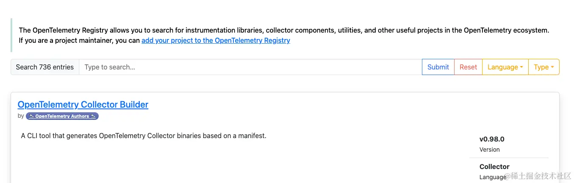Viewport: 574px width, 183px height.
Task: Submit the registry search
Action: coord(438,67)
